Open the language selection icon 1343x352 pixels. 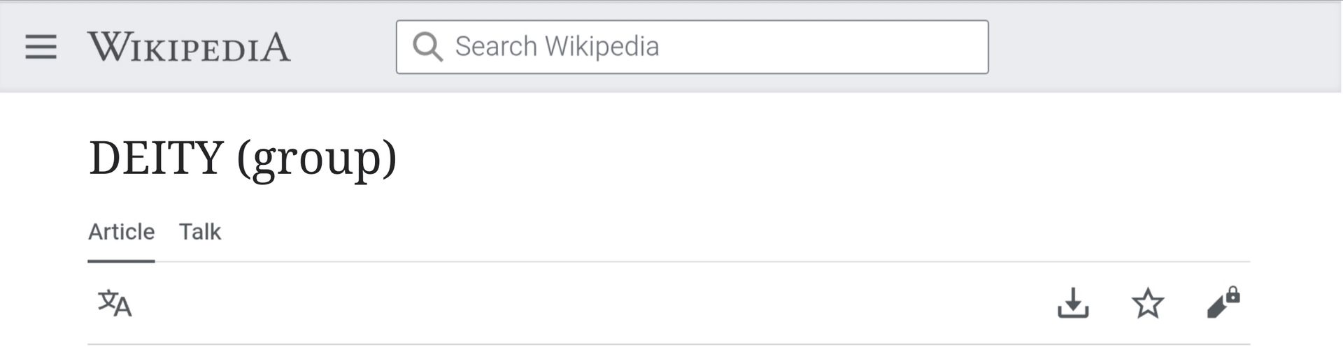pyautogui.click(x=115, y=303)
